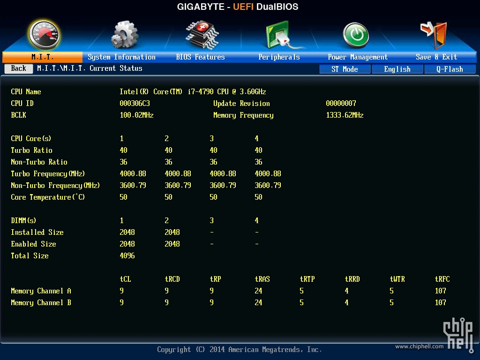Select the tWTR column header

click(x=397, y=279)
